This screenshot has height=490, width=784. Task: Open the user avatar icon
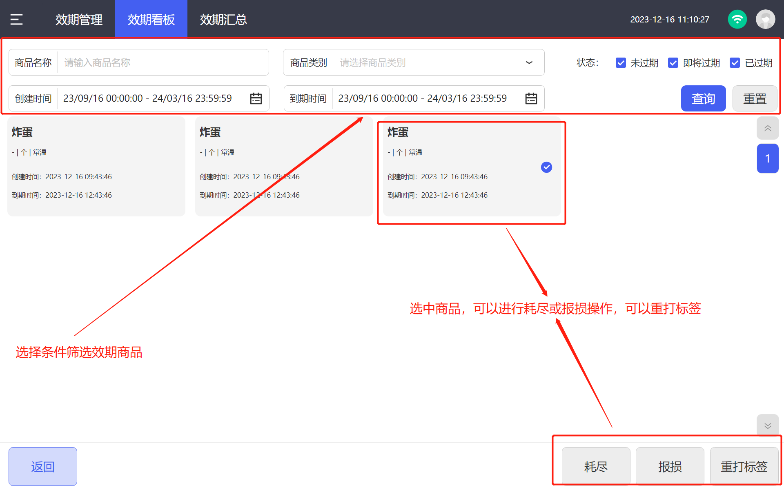765,19
